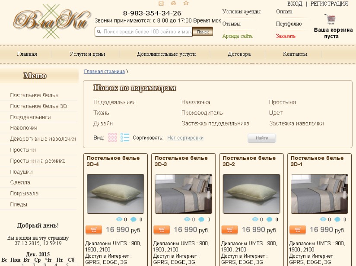Add Постельное белье 3D-4 to cart
Viewport: 356px width, 266px height.
click(94, 230)
